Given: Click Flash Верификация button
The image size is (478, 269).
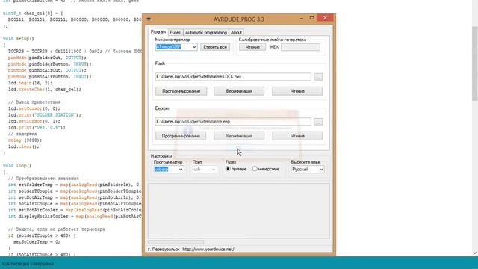Looking at the screenshot, I should pos(239,91).
